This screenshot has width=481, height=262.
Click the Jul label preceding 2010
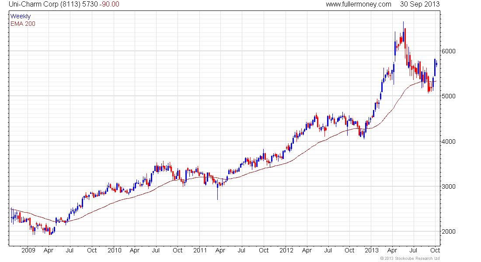pyautogui.click(x=70, y=250)
